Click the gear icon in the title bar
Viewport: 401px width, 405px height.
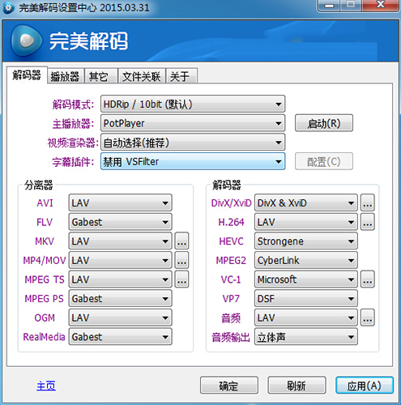point(8,8)
